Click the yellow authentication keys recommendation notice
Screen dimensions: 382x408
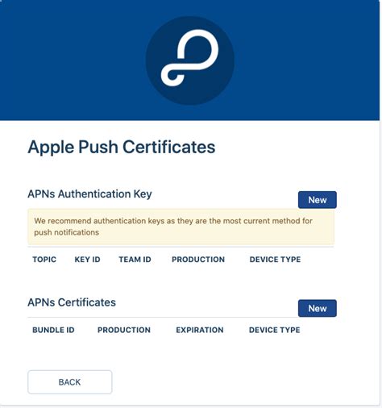click(181, 227)
